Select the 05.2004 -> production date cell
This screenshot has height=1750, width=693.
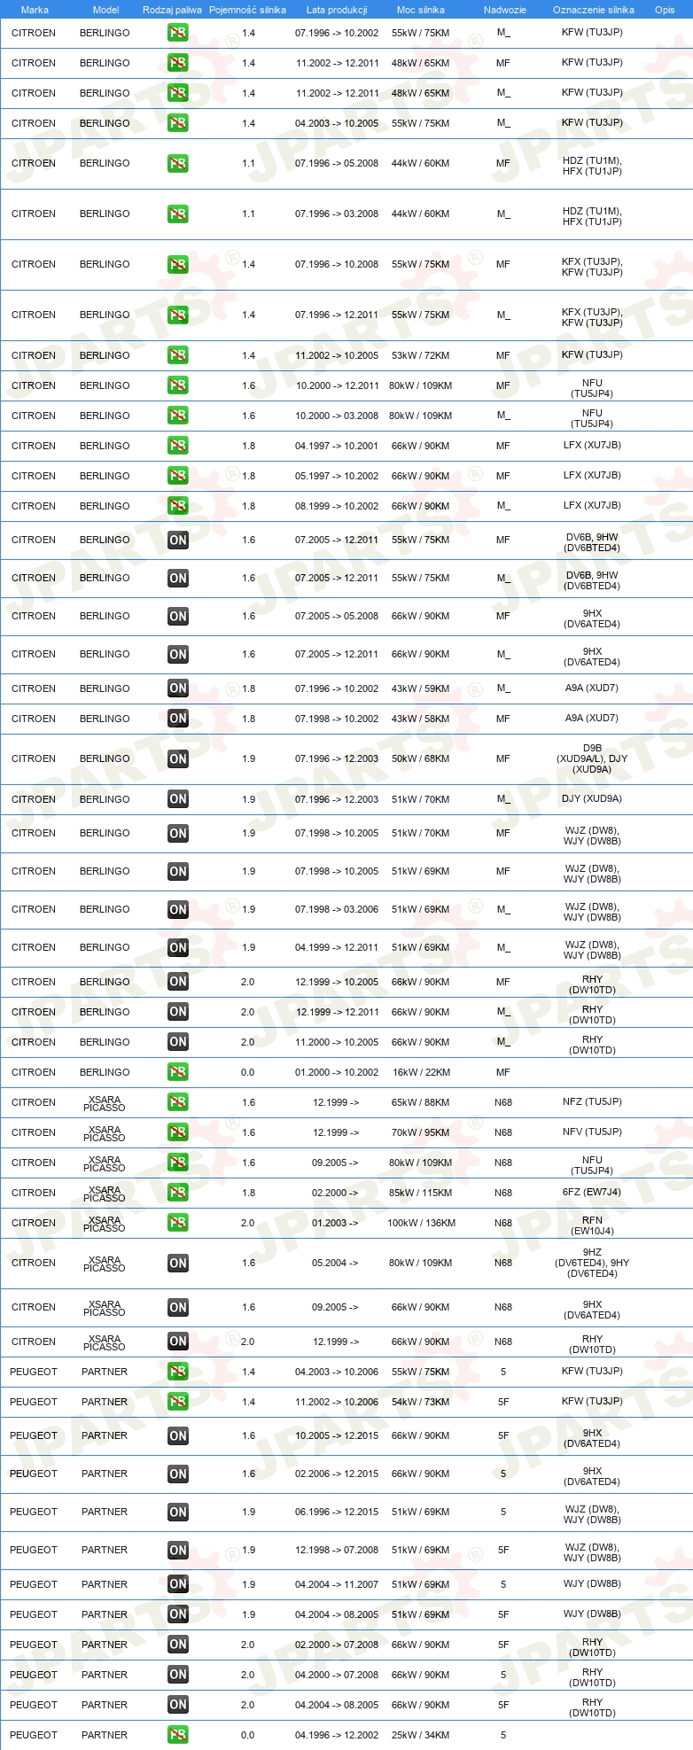(x=336, y=1263)
